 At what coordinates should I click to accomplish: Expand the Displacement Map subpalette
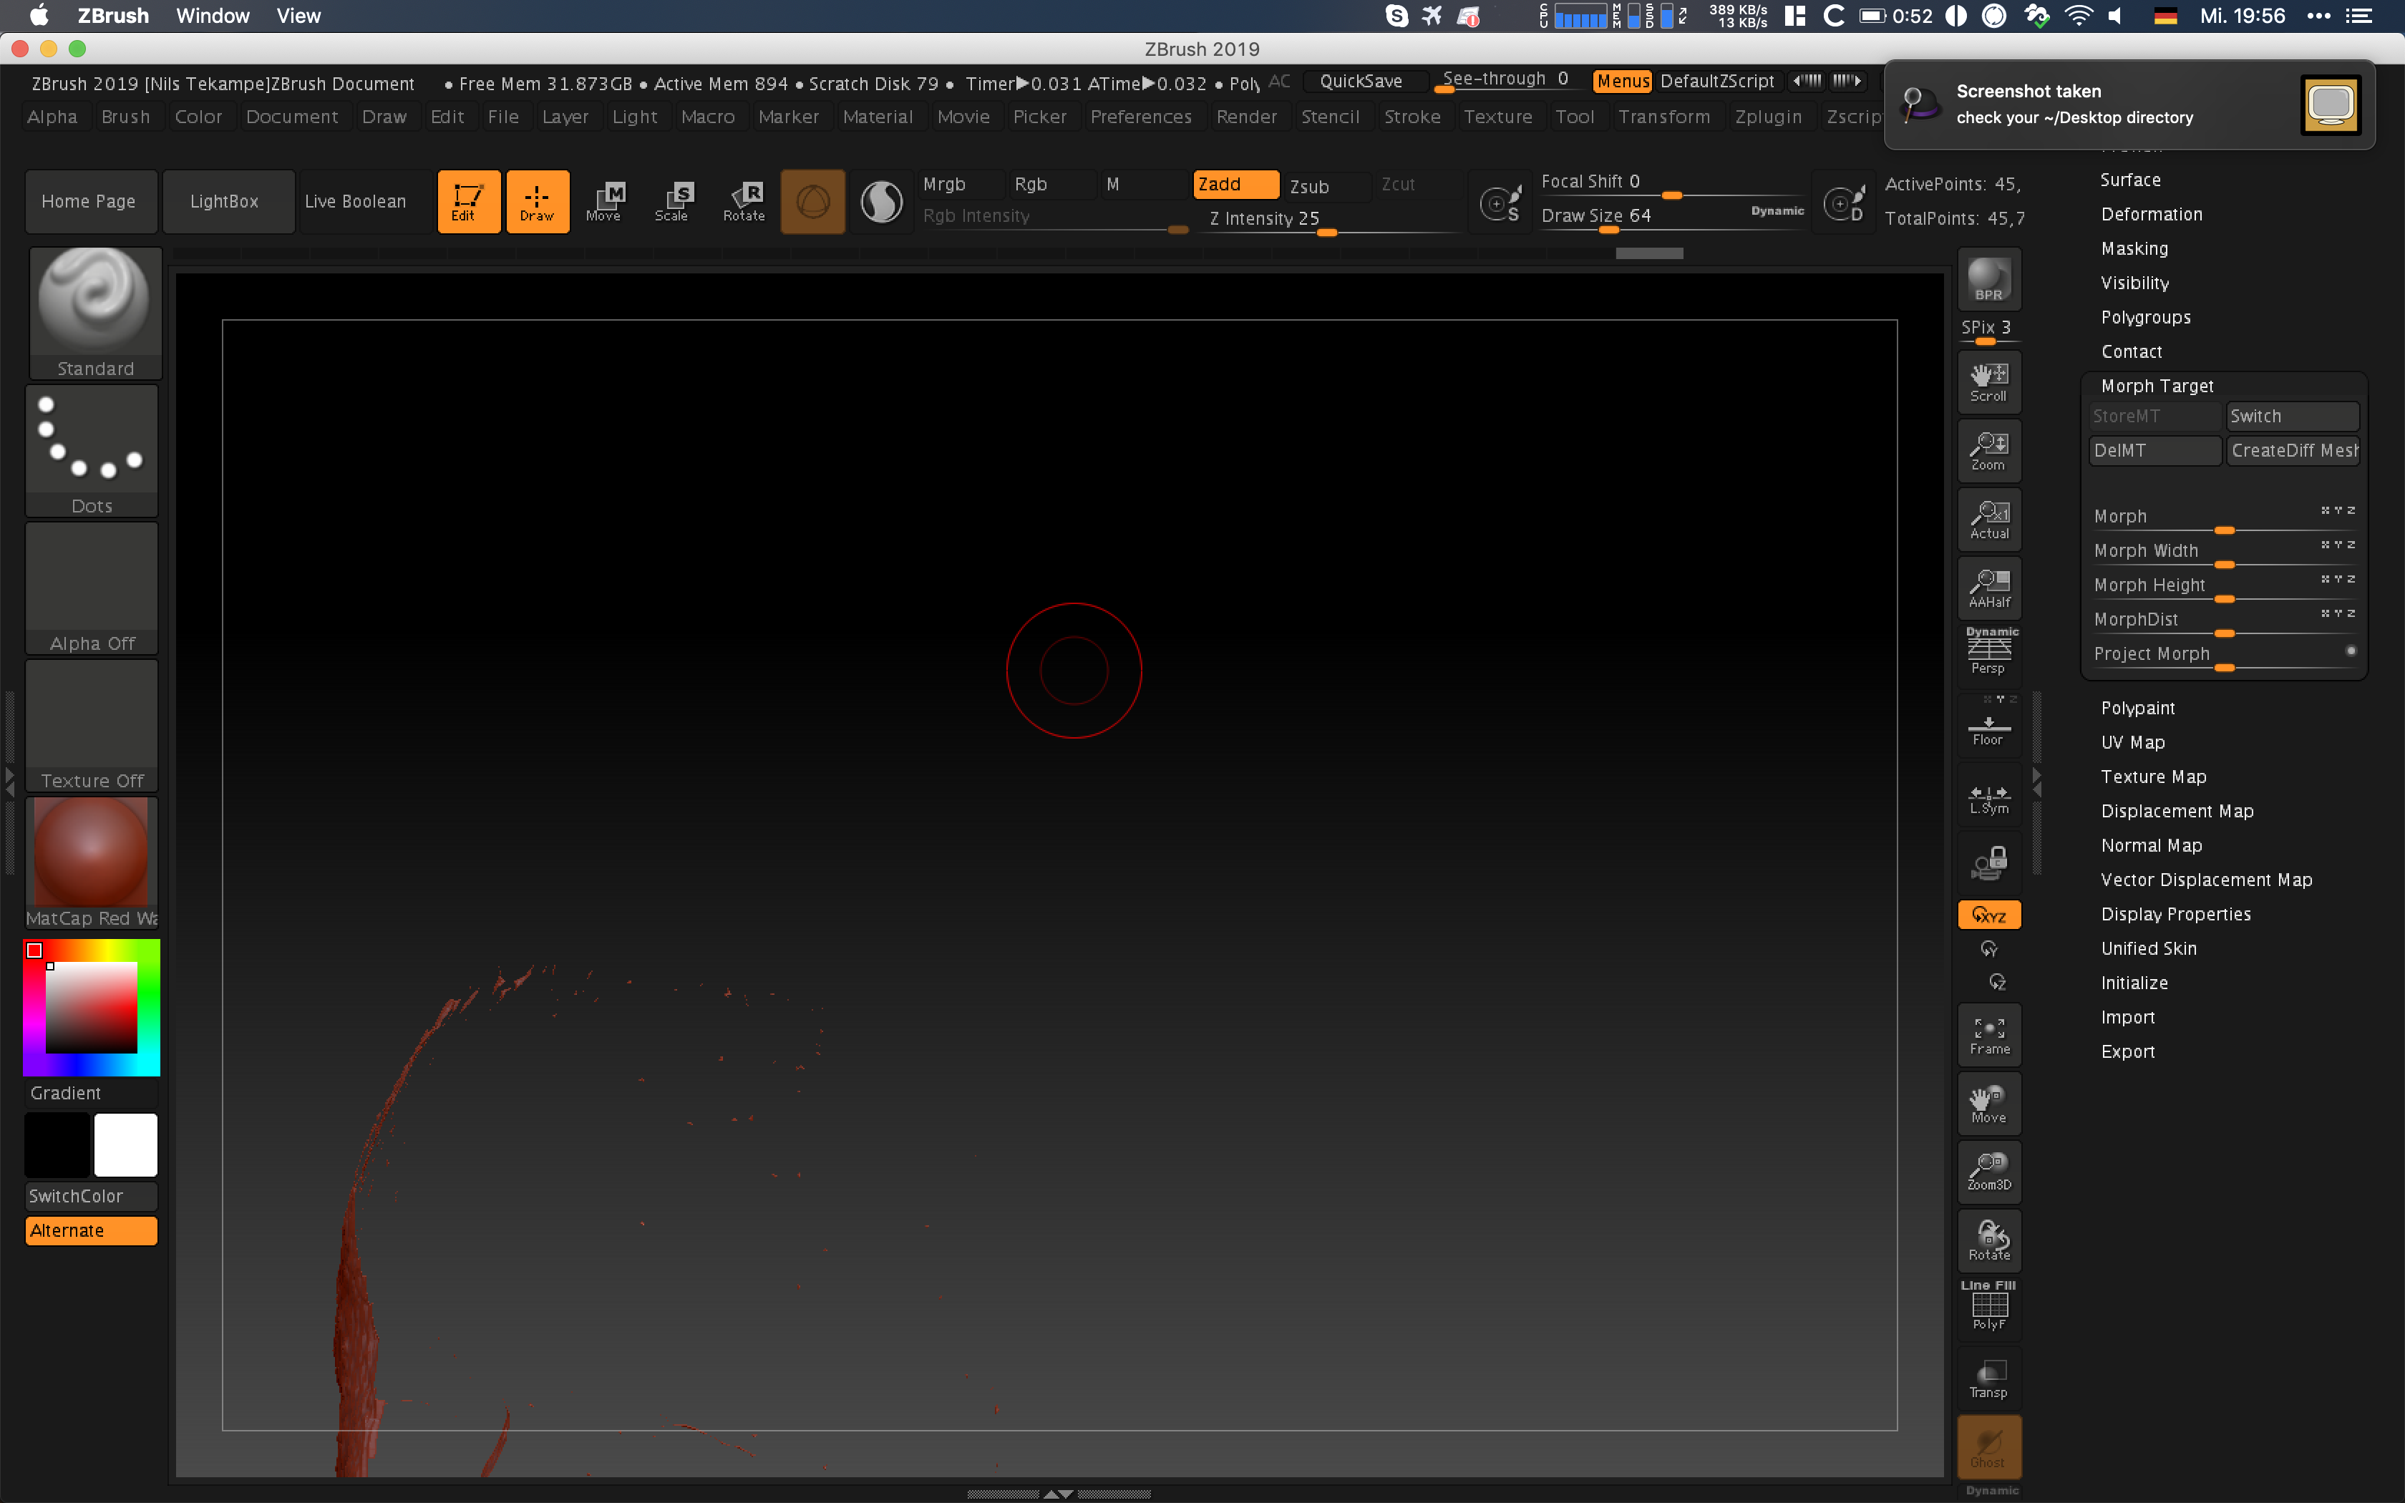point(2177,811)
